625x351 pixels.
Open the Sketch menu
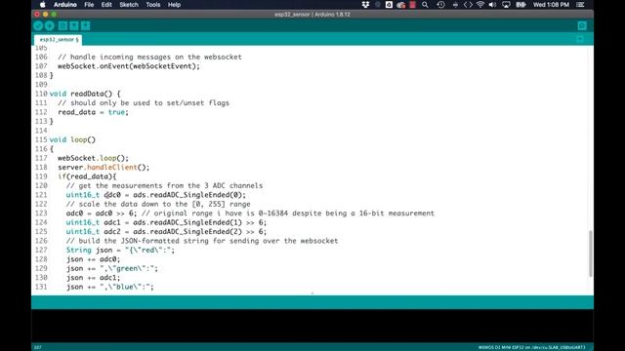coord(129,5)
